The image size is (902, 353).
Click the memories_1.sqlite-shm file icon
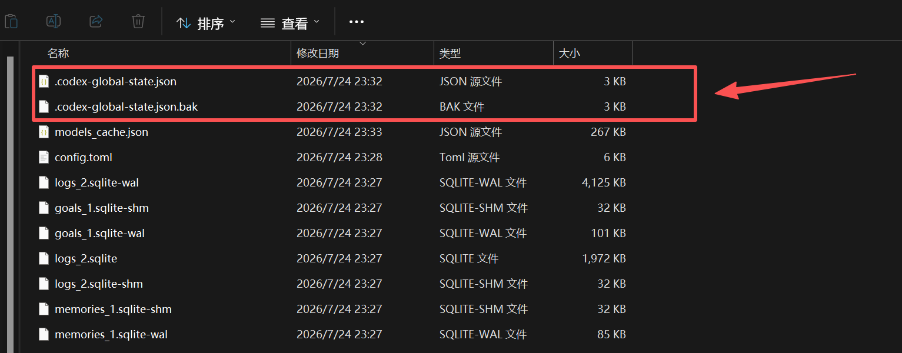(x=44, y=309)
